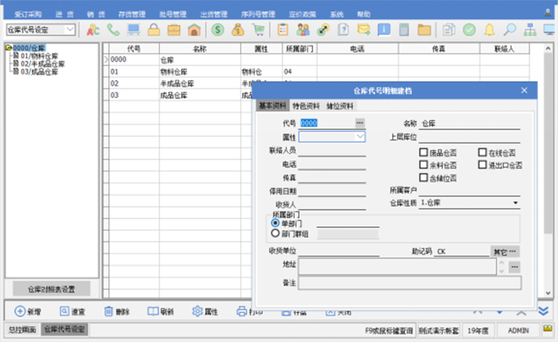Click the green phone icon in toolbar
This screenshot has width=558, height=342.
click(x=112, y=29)
